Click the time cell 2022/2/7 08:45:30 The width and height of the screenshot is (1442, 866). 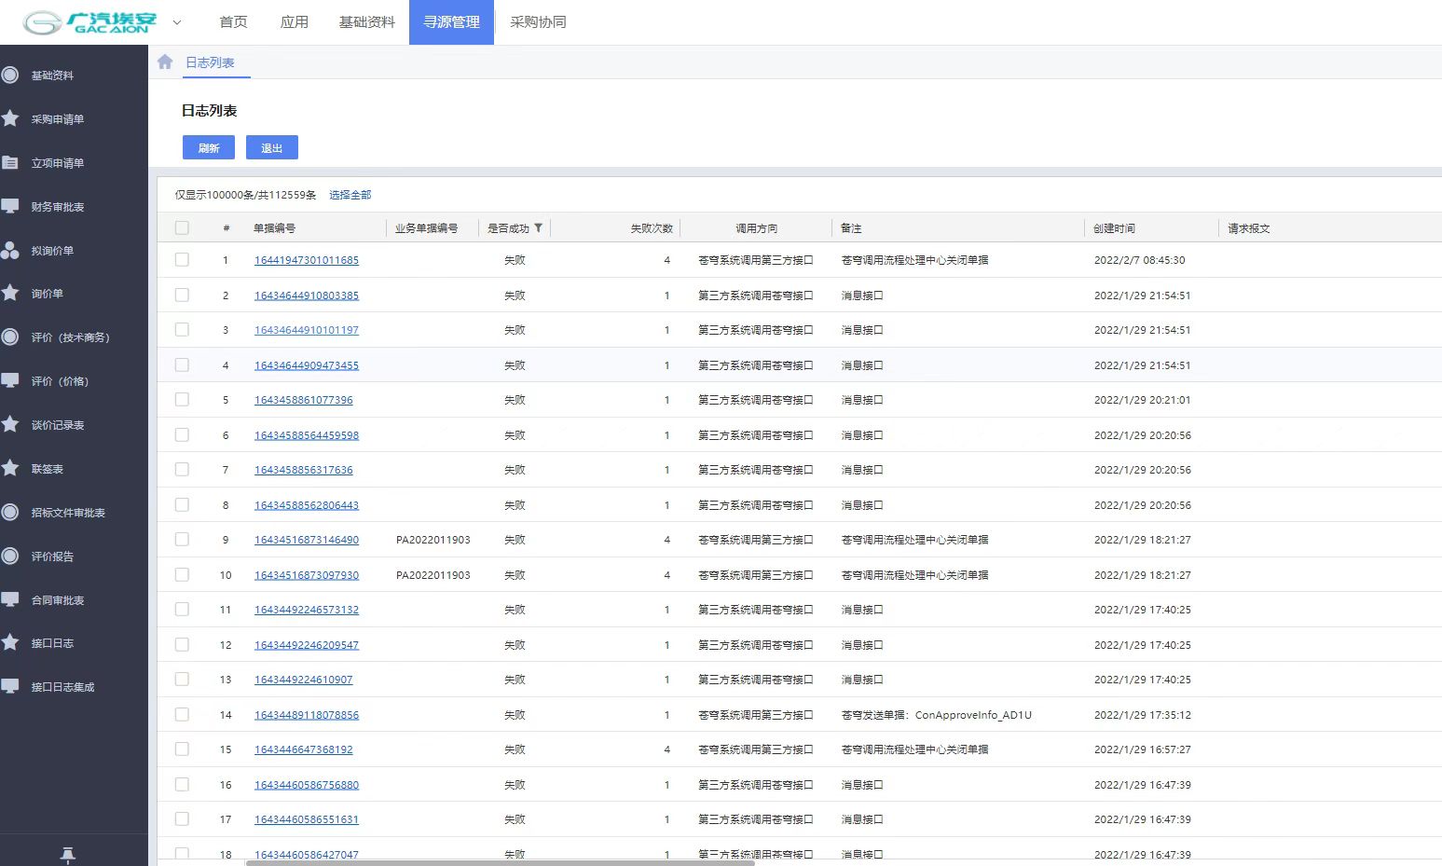click(1140, 260)
